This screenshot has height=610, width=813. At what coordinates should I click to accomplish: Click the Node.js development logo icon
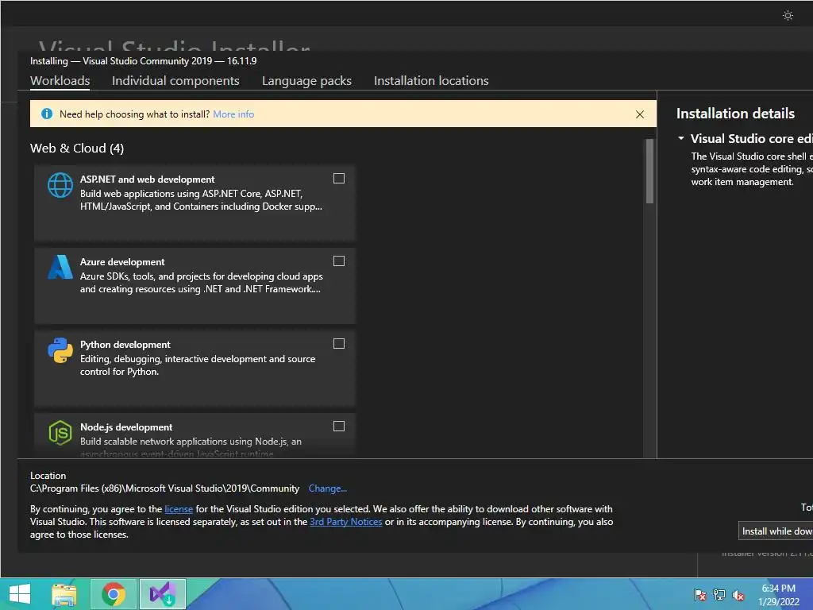(x=60, y=433)
